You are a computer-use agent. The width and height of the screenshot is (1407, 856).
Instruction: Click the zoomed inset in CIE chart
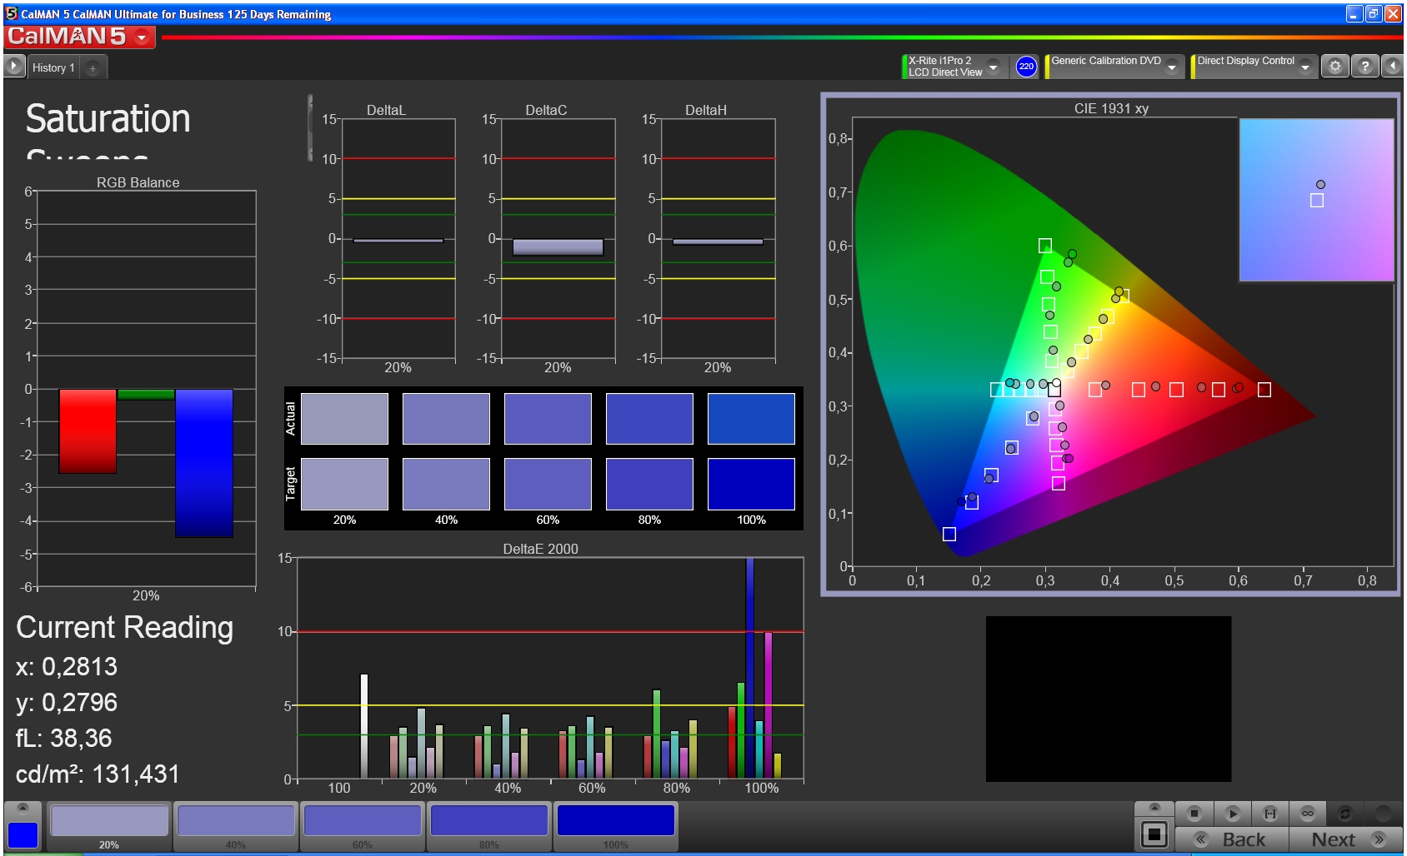click(1316, 200)
